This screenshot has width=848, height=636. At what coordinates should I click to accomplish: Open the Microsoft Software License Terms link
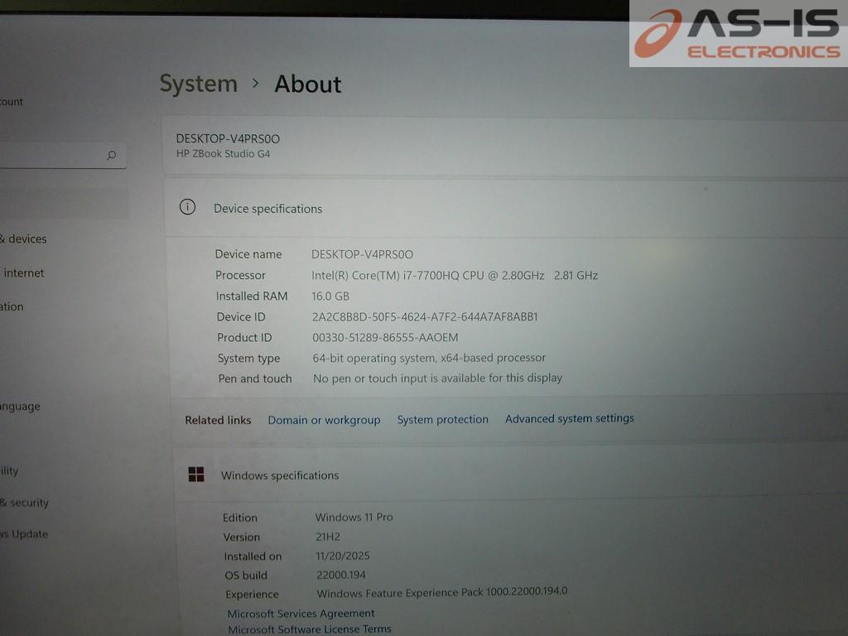pyautogui.click(x=309, y=629)
